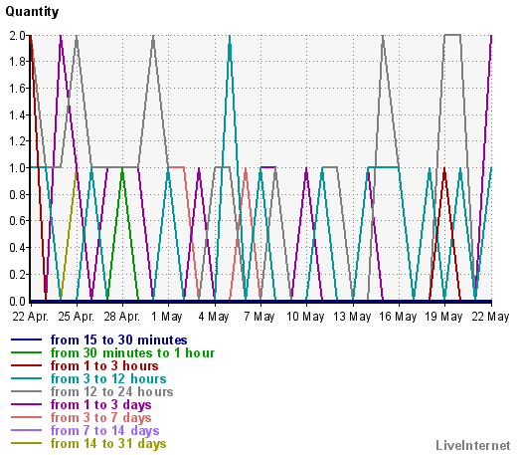517x455 pixels.
Task: Click the '13 May' date label
Action: pyautogui.click(x=352, y=317)
